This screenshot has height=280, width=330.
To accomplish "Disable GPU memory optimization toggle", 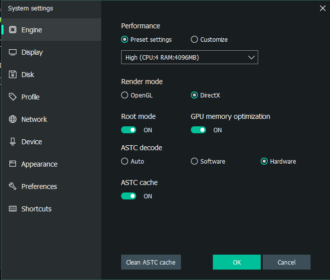I will [198, 130].
